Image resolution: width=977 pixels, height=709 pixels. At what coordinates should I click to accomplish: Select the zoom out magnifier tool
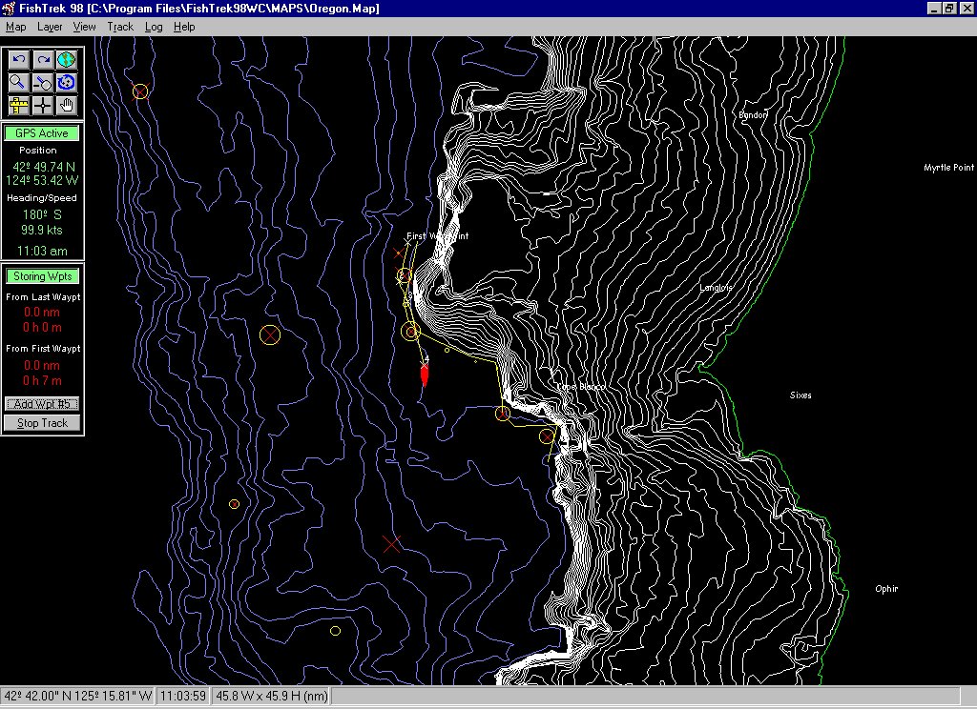(x=42, y=83)
